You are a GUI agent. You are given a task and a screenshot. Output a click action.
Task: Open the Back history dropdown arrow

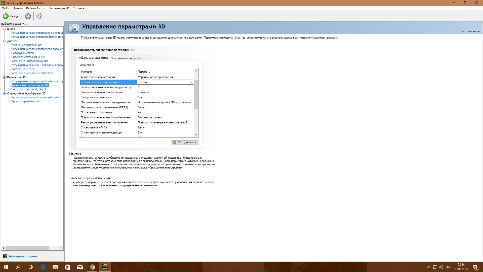click(22, 16)
